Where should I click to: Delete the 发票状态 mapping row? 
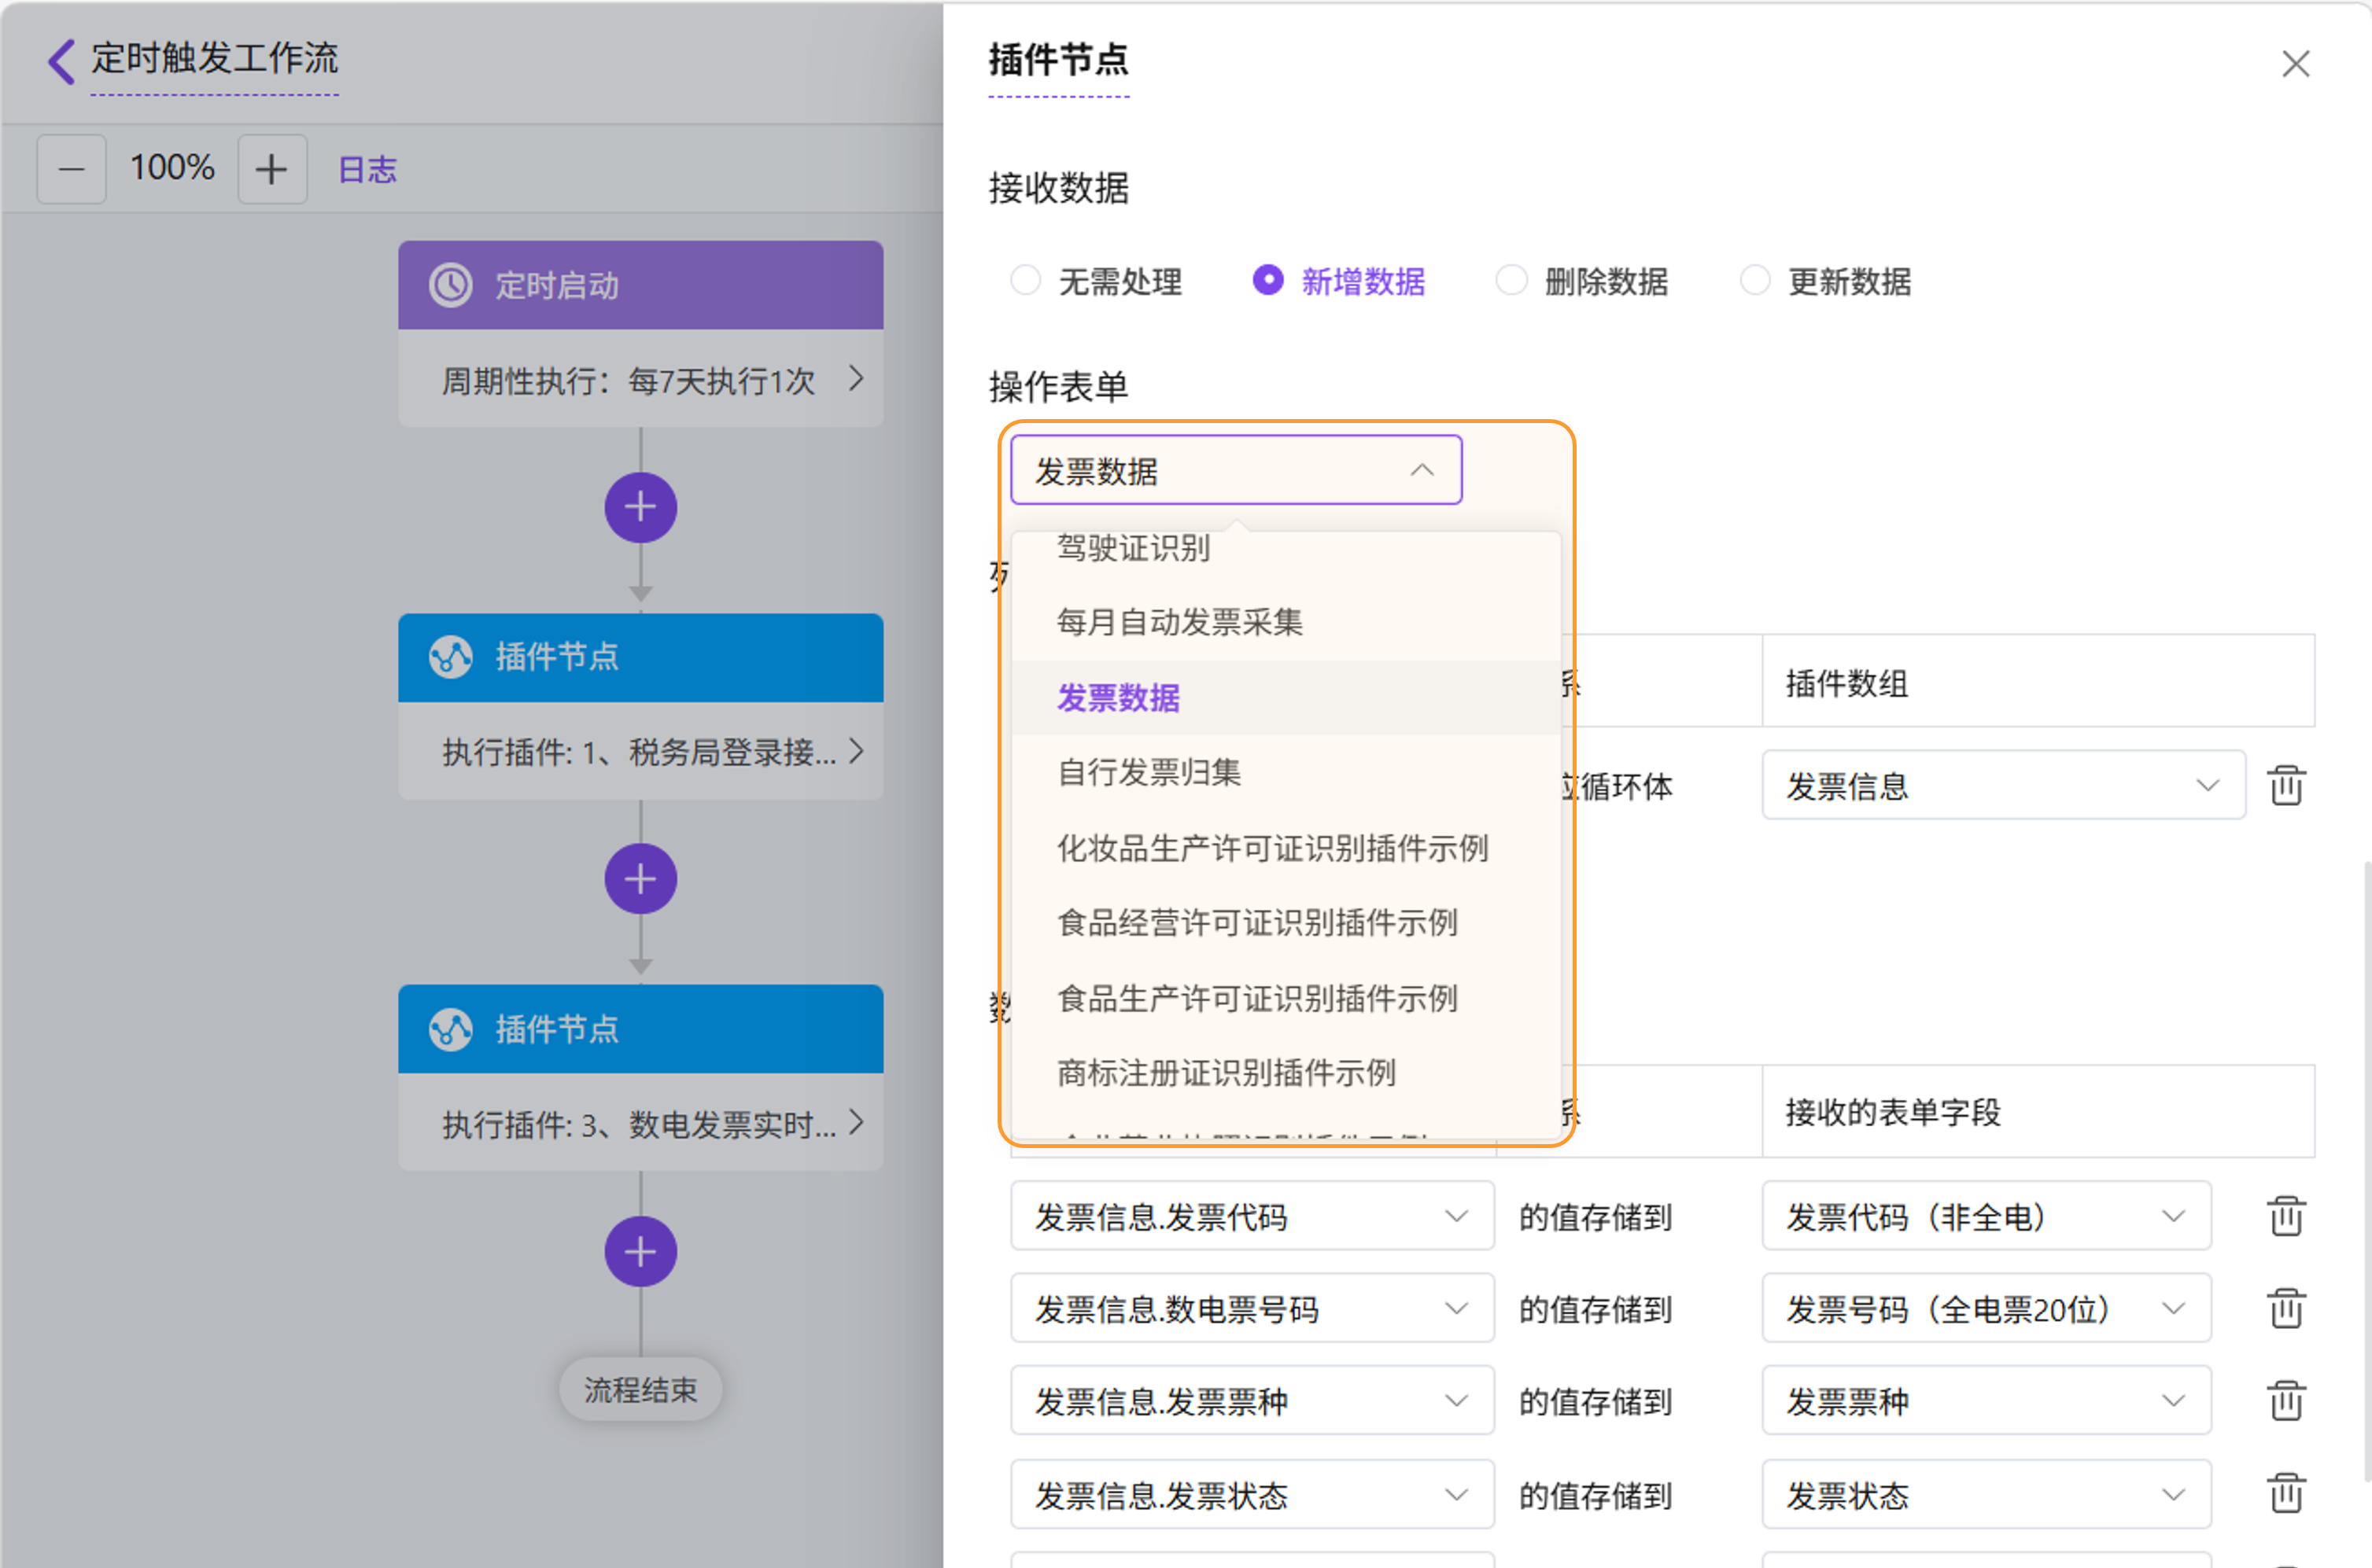[2286, 1494]
